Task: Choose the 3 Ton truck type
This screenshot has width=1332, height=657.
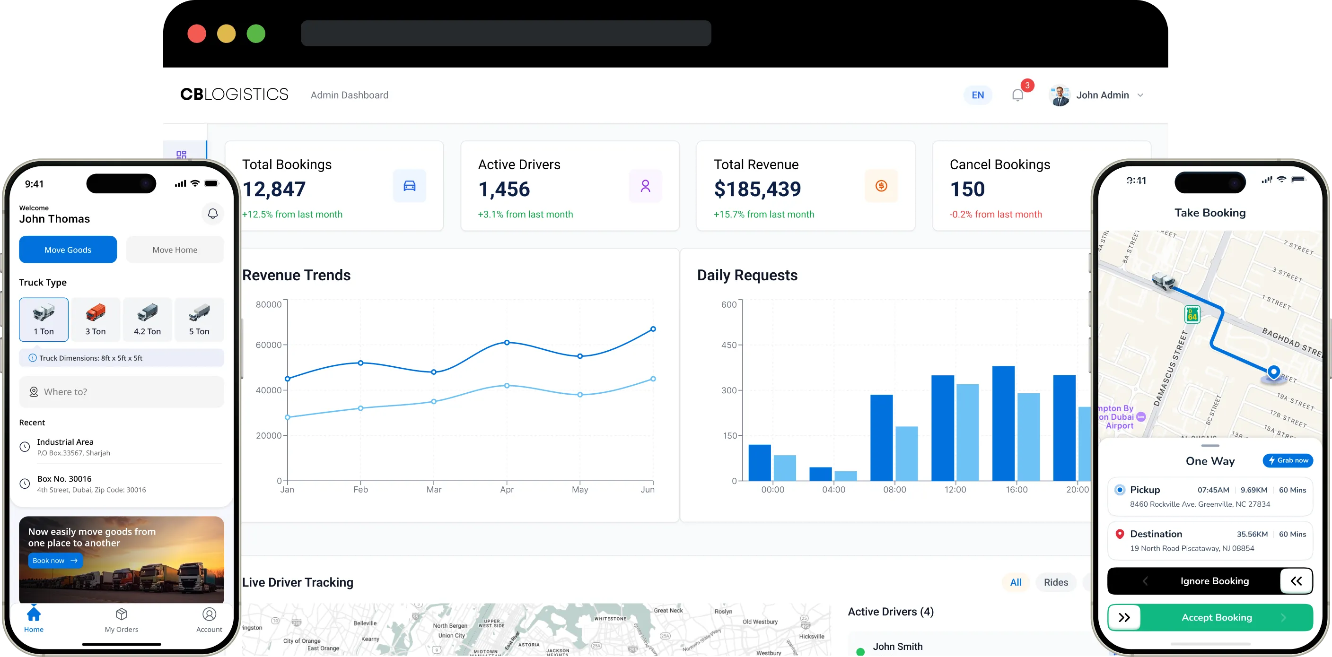Action: click(x=95, y=319)
